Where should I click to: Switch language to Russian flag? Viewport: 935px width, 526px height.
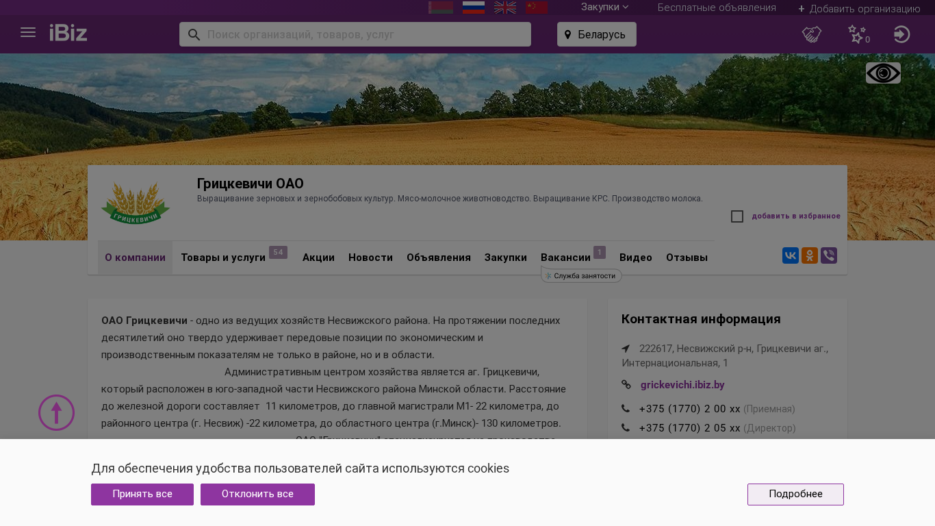[x=474, y=8]
